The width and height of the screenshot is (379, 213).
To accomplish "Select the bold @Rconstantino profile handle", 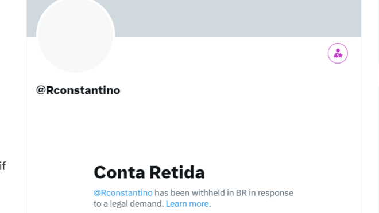I will tap(78, 90).
